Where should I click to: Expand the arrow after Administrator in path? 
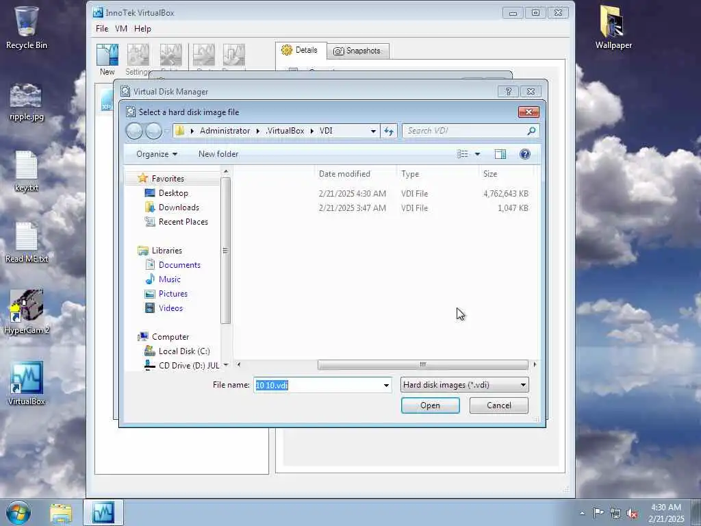[x=258, y=131]
